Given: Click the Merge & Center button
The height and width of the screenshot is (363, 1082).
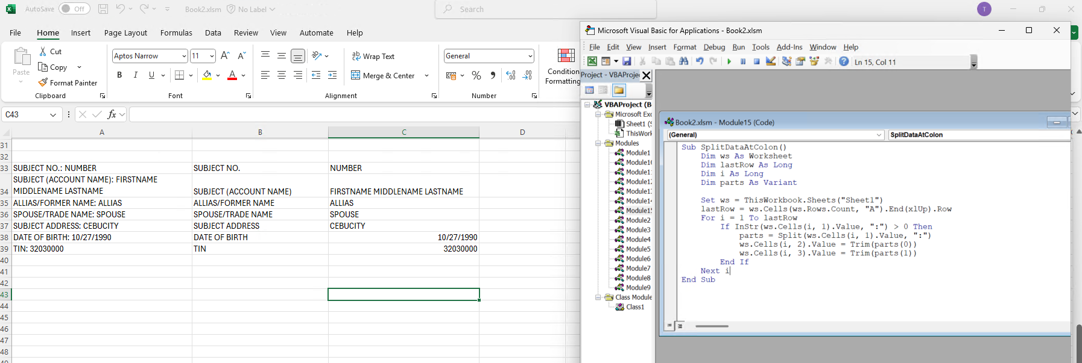Looking at the screenshot, I should click(383, 76).
